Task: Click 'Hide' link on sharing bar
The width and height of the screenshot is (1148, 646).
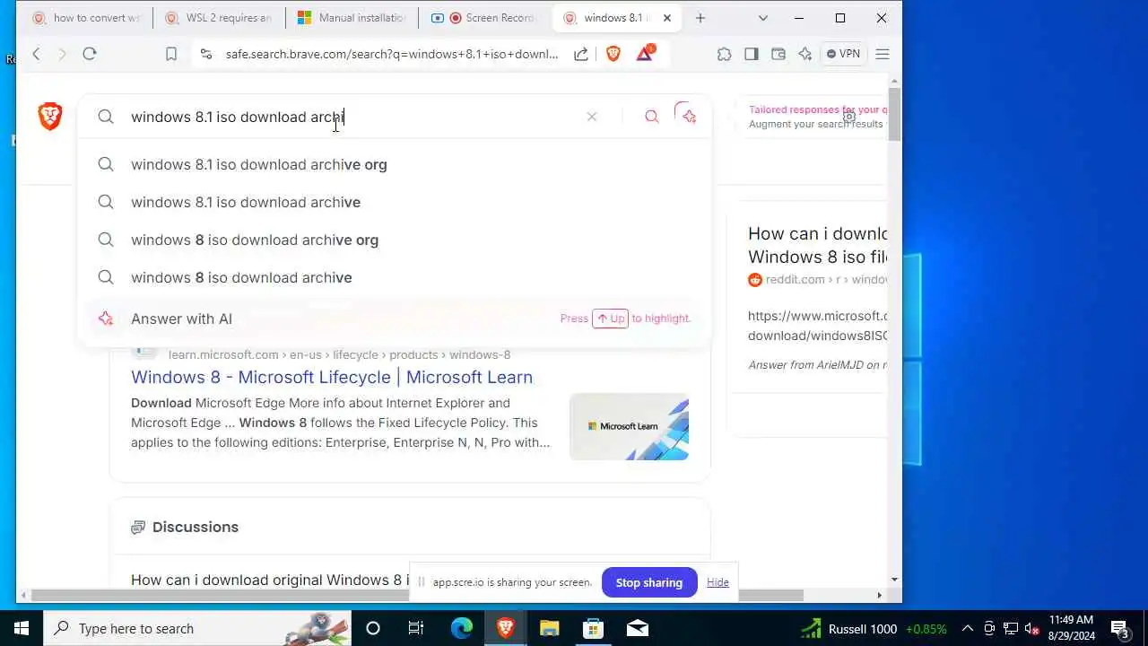Action: click(x=717, y=582)
